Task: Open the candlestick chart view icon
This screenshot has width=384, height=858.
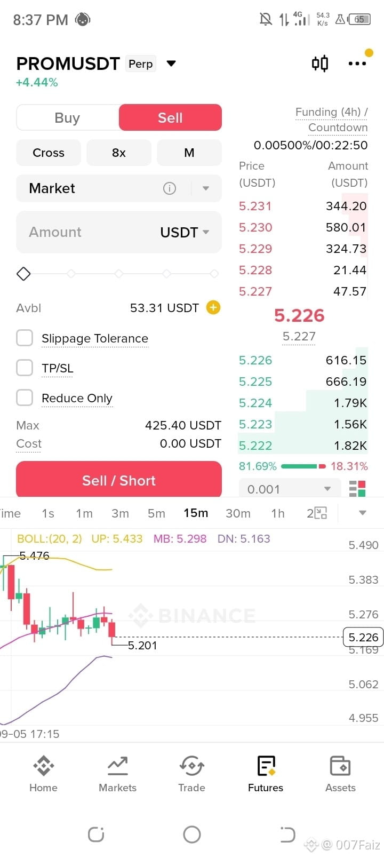Action: (320, 63)
